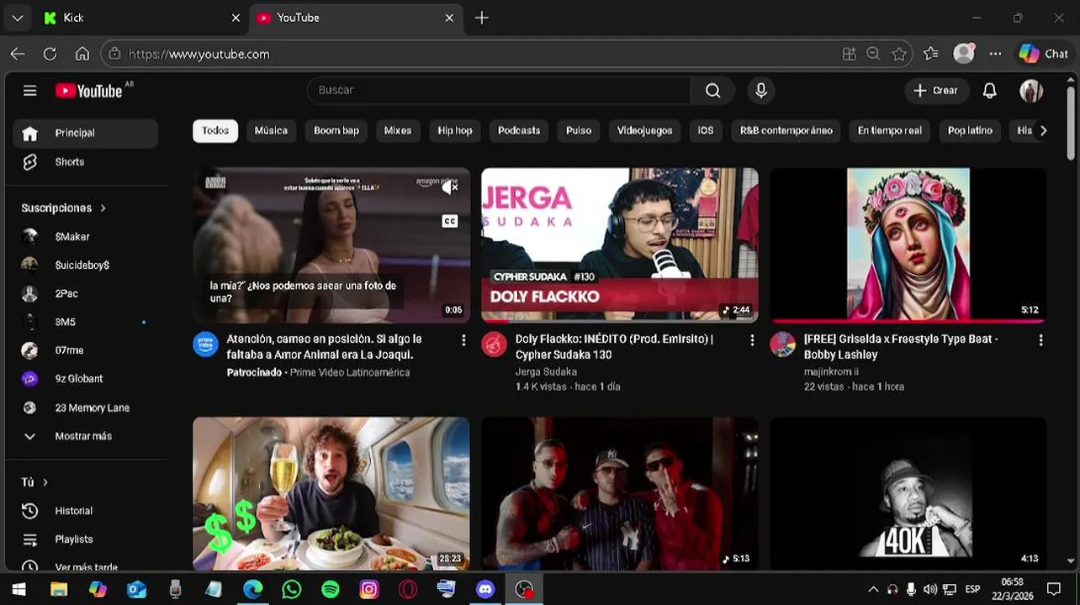This screenshot has height=605, width=1080.
Task: Select the R&B contemporáneo filter chip
Action: click(786, 131)
